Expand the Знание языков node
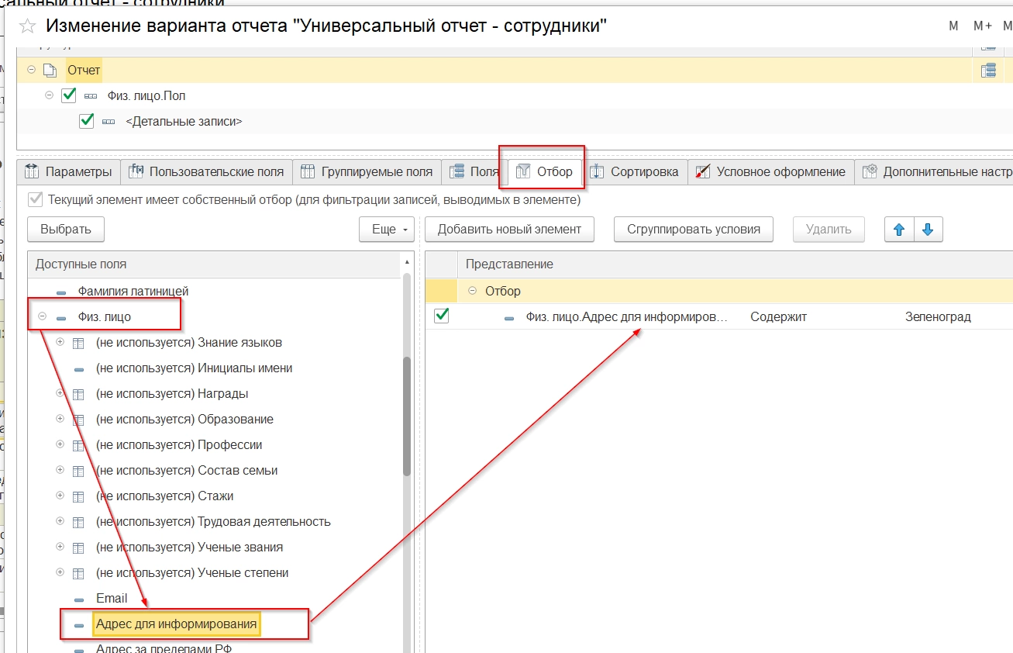This screenshot has height=653, width=1013. (x=60, y=342)
